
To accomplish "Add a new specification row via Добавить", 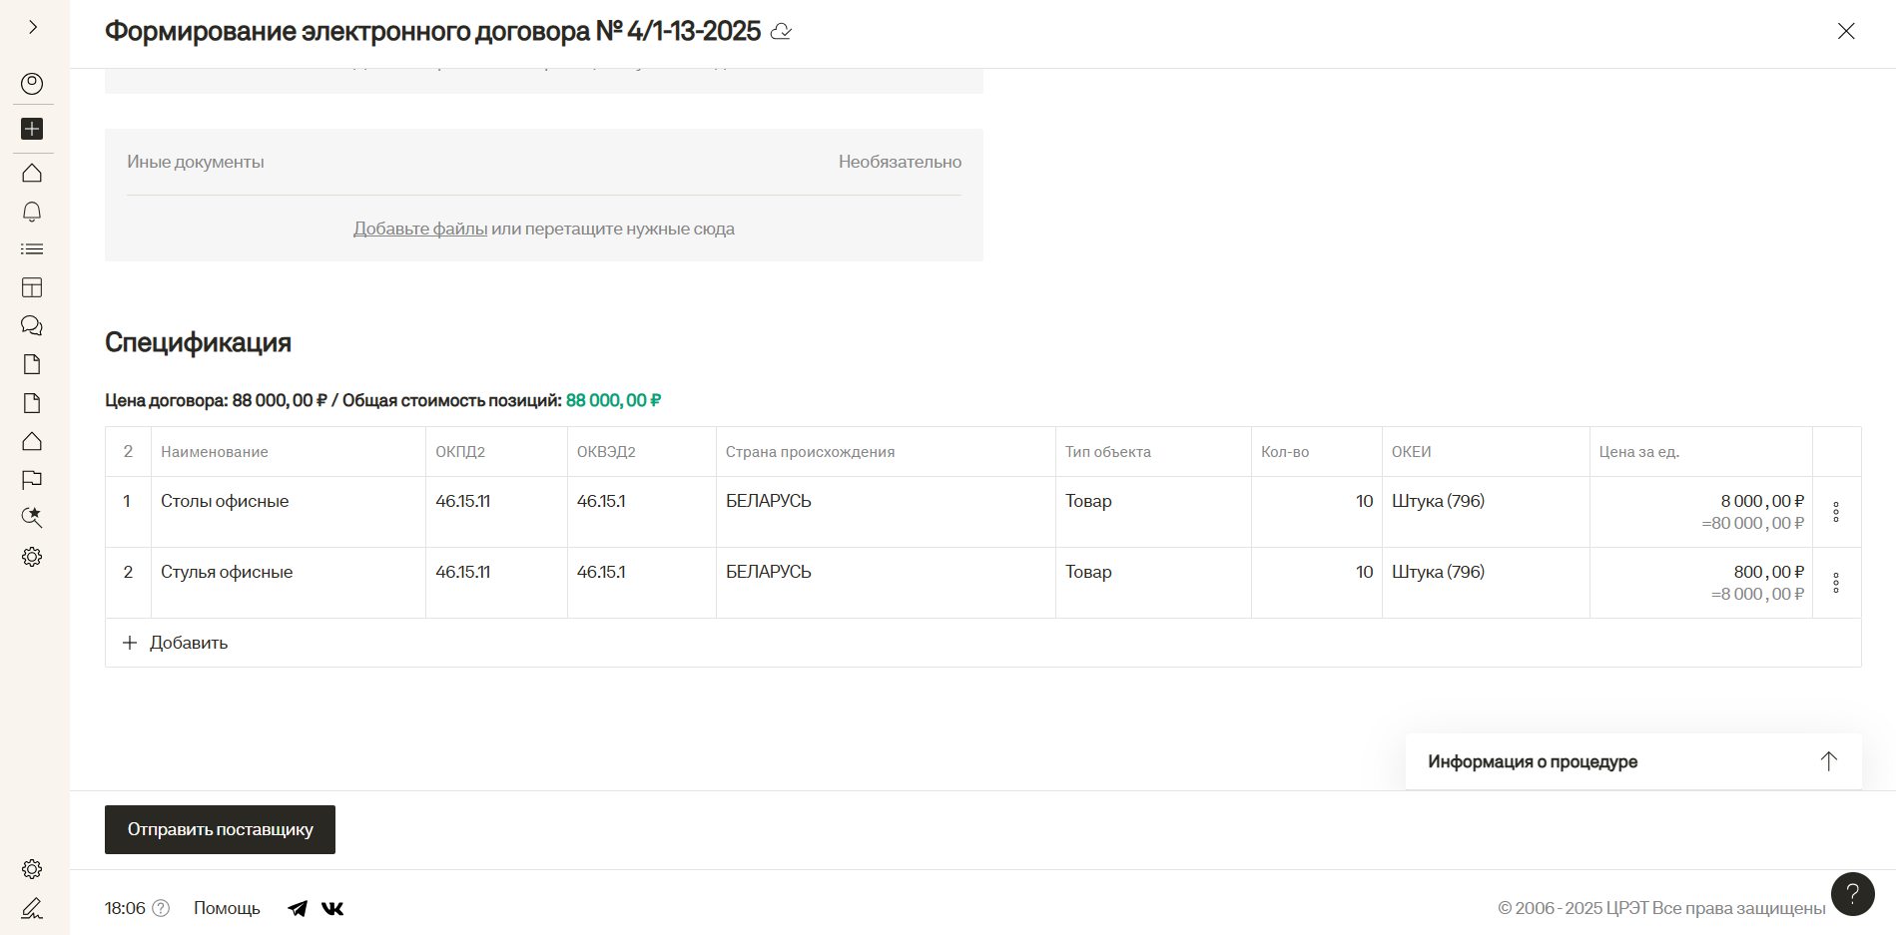I will click(176, 643).
